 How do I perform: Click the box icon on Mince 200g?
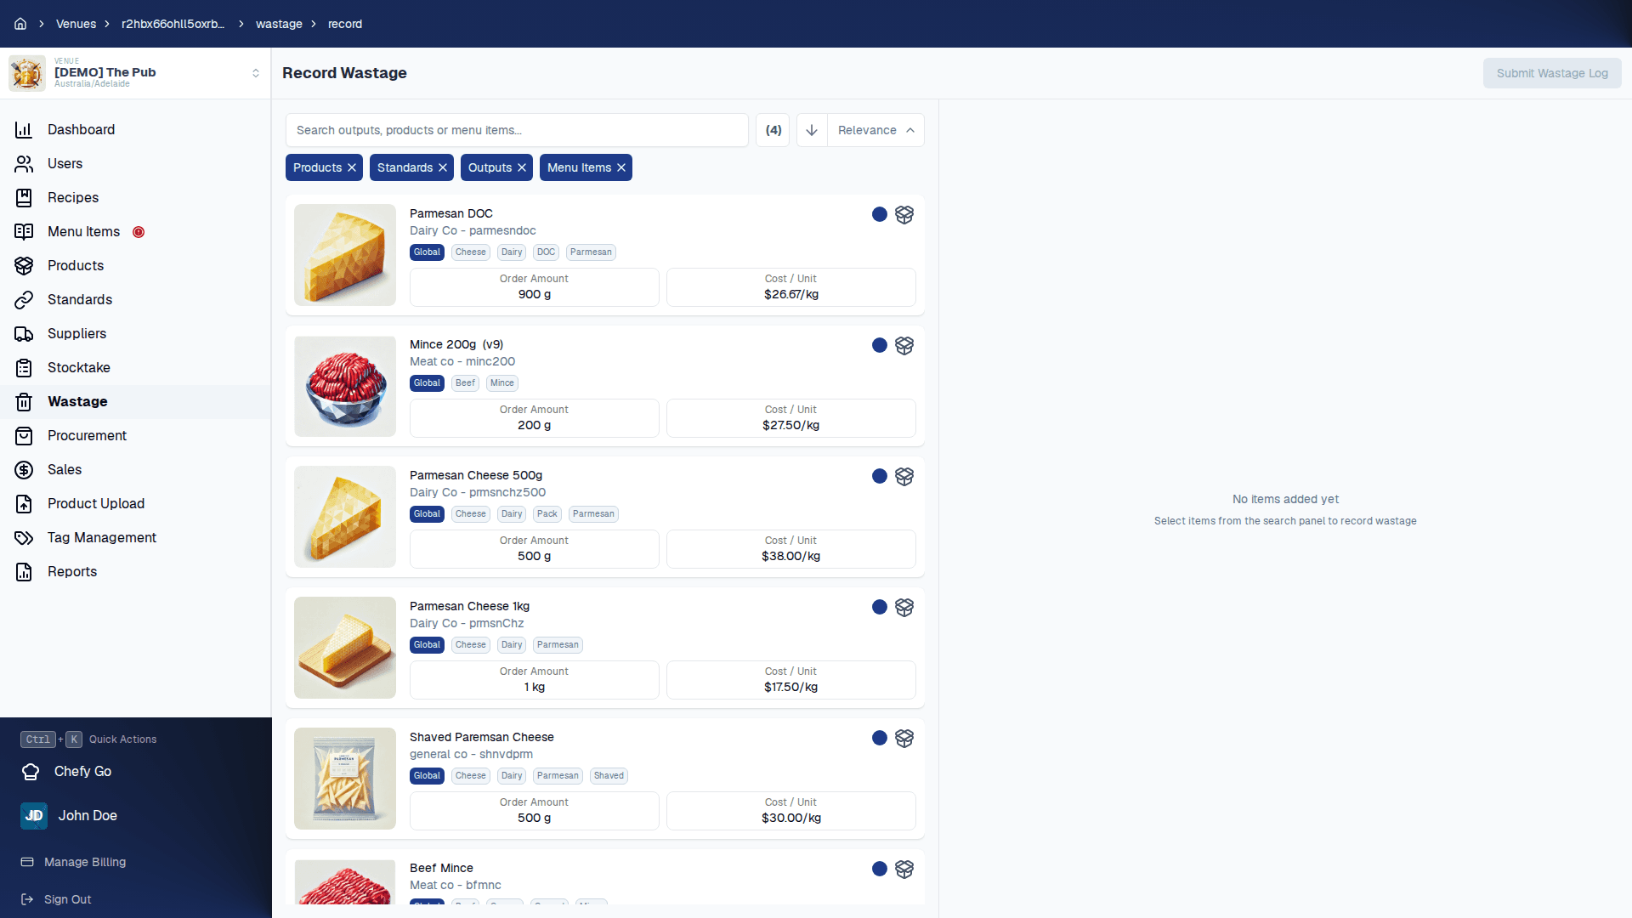tap(904, 345)
